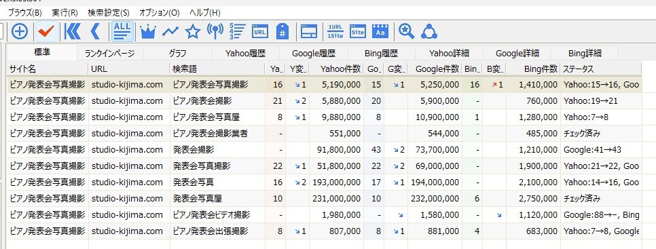Toggle the 1URL 1Site view icon
The image size is (656, 249).
point(335,31)
